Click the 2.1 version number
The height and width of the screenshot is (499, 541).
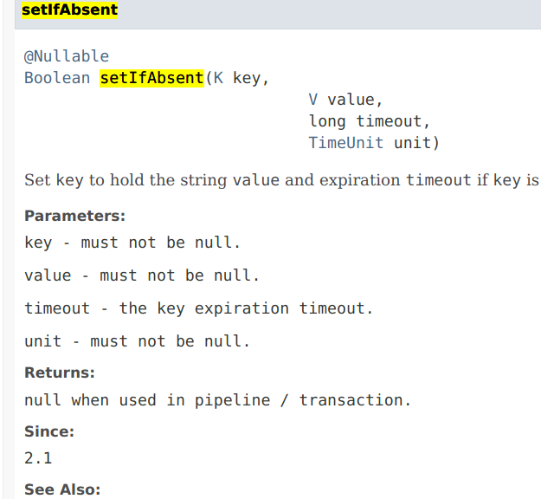pos(38,458)
